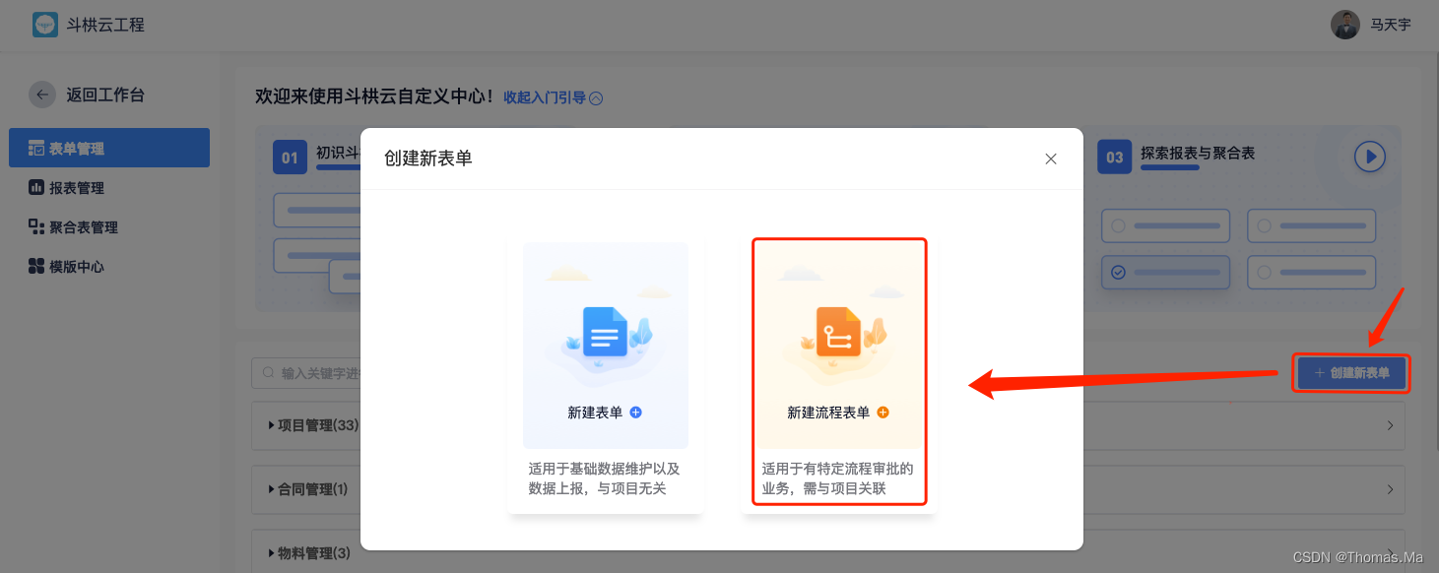Click the play button in the guide banner
The width and height of the screenshot is (1439, 573).
point(1370,157)
